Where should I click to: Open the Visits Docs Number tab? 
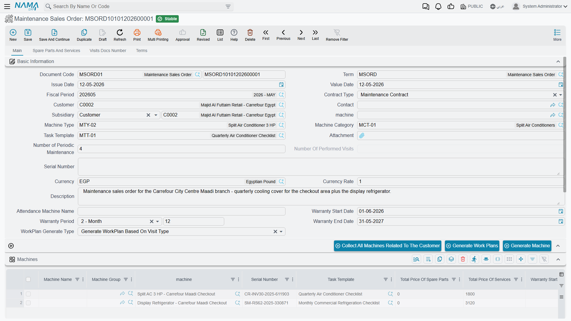108,51
